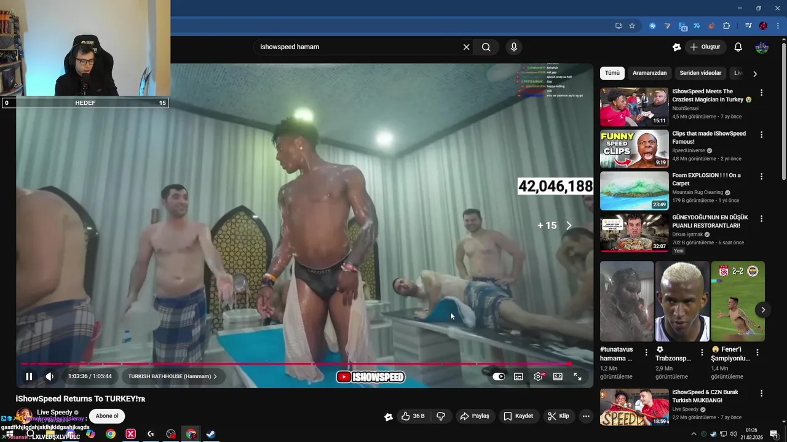Open the Live Speedy channel name
787x442 pixels.
[x=54, y=413]
